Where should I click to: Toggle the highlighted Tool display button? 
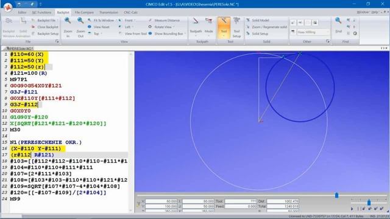coord(224,27)
